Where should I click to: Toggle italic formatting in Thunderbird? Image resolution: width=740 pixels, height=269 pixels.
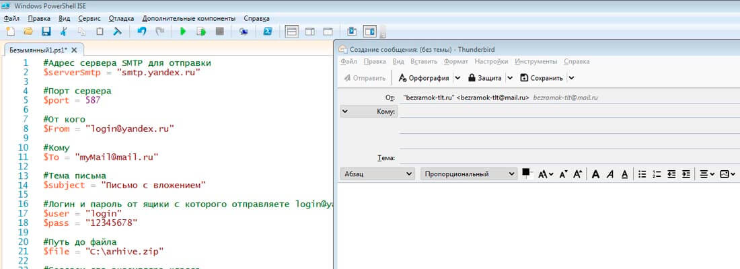coord(609,174)
